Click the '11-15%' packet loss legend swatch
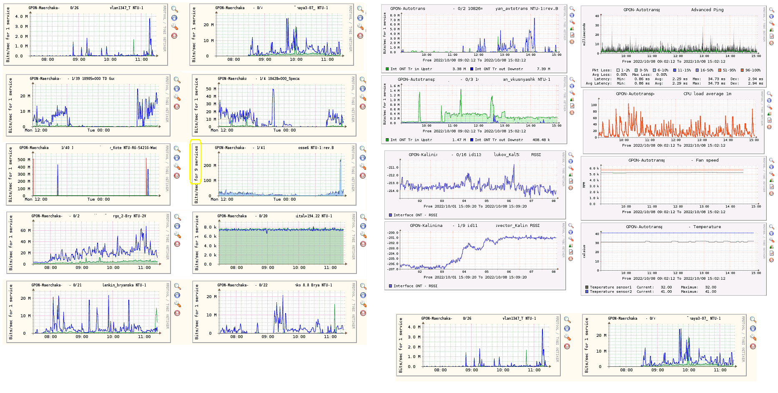The height and width of the screenshot is (393, 778). [x=675, y=70]
